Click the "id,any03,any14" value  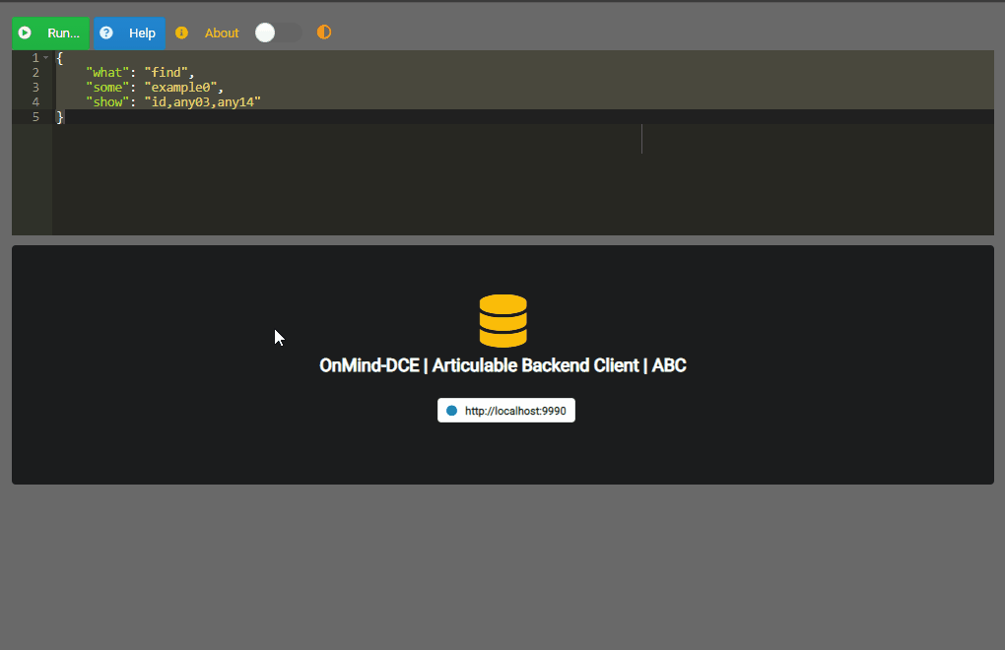point(203,101)
